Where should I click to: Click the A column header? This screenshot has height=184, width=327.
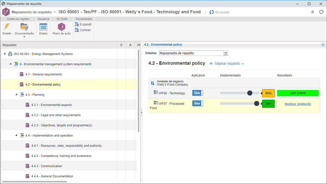tap(130, 45)
